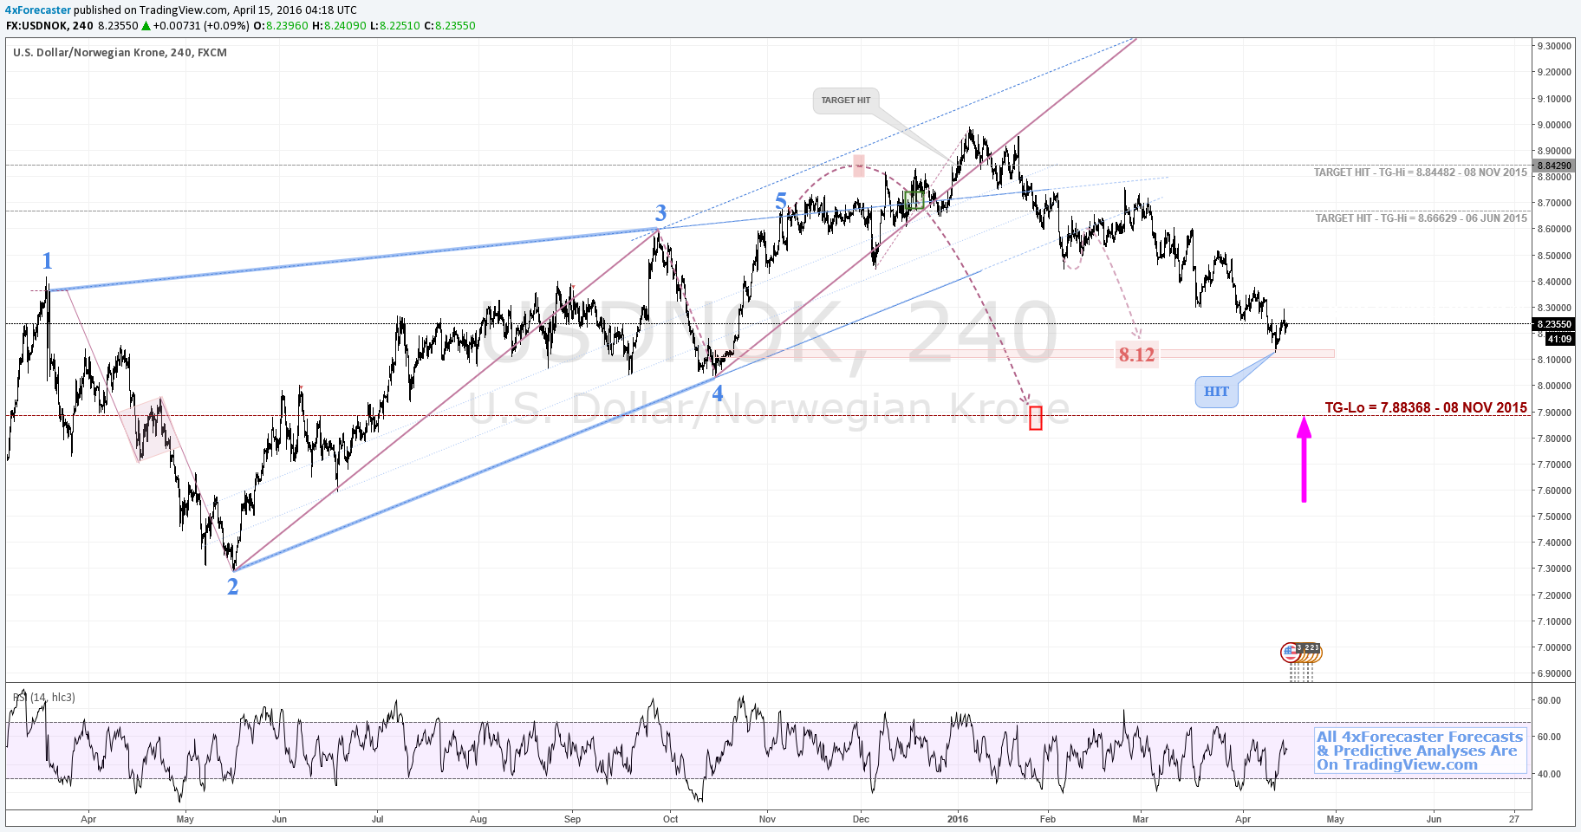The height and width of the screenshot is (832, 1581).
Task: Click 9.30000 on the price axis
Action: [1553, 46]
